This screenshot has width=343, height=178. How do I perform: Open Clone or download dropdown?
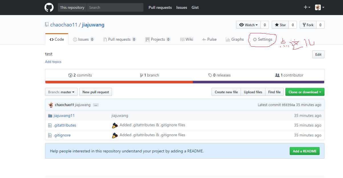pyautogui.click(x=305, y=92)
